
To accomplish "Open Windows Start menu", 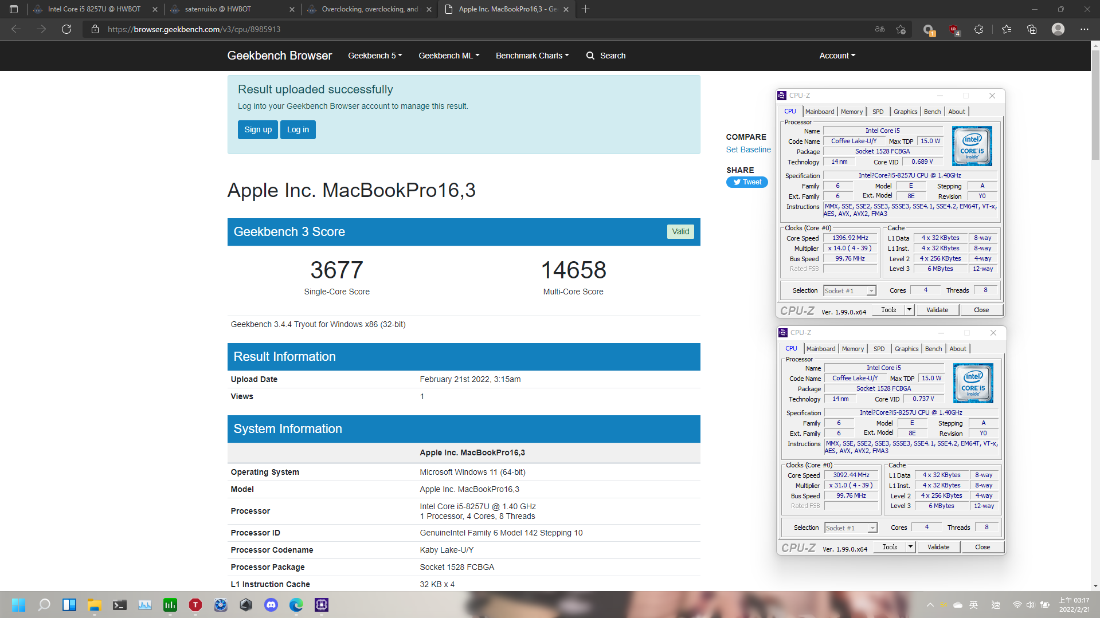I will (x=19, y=605).
